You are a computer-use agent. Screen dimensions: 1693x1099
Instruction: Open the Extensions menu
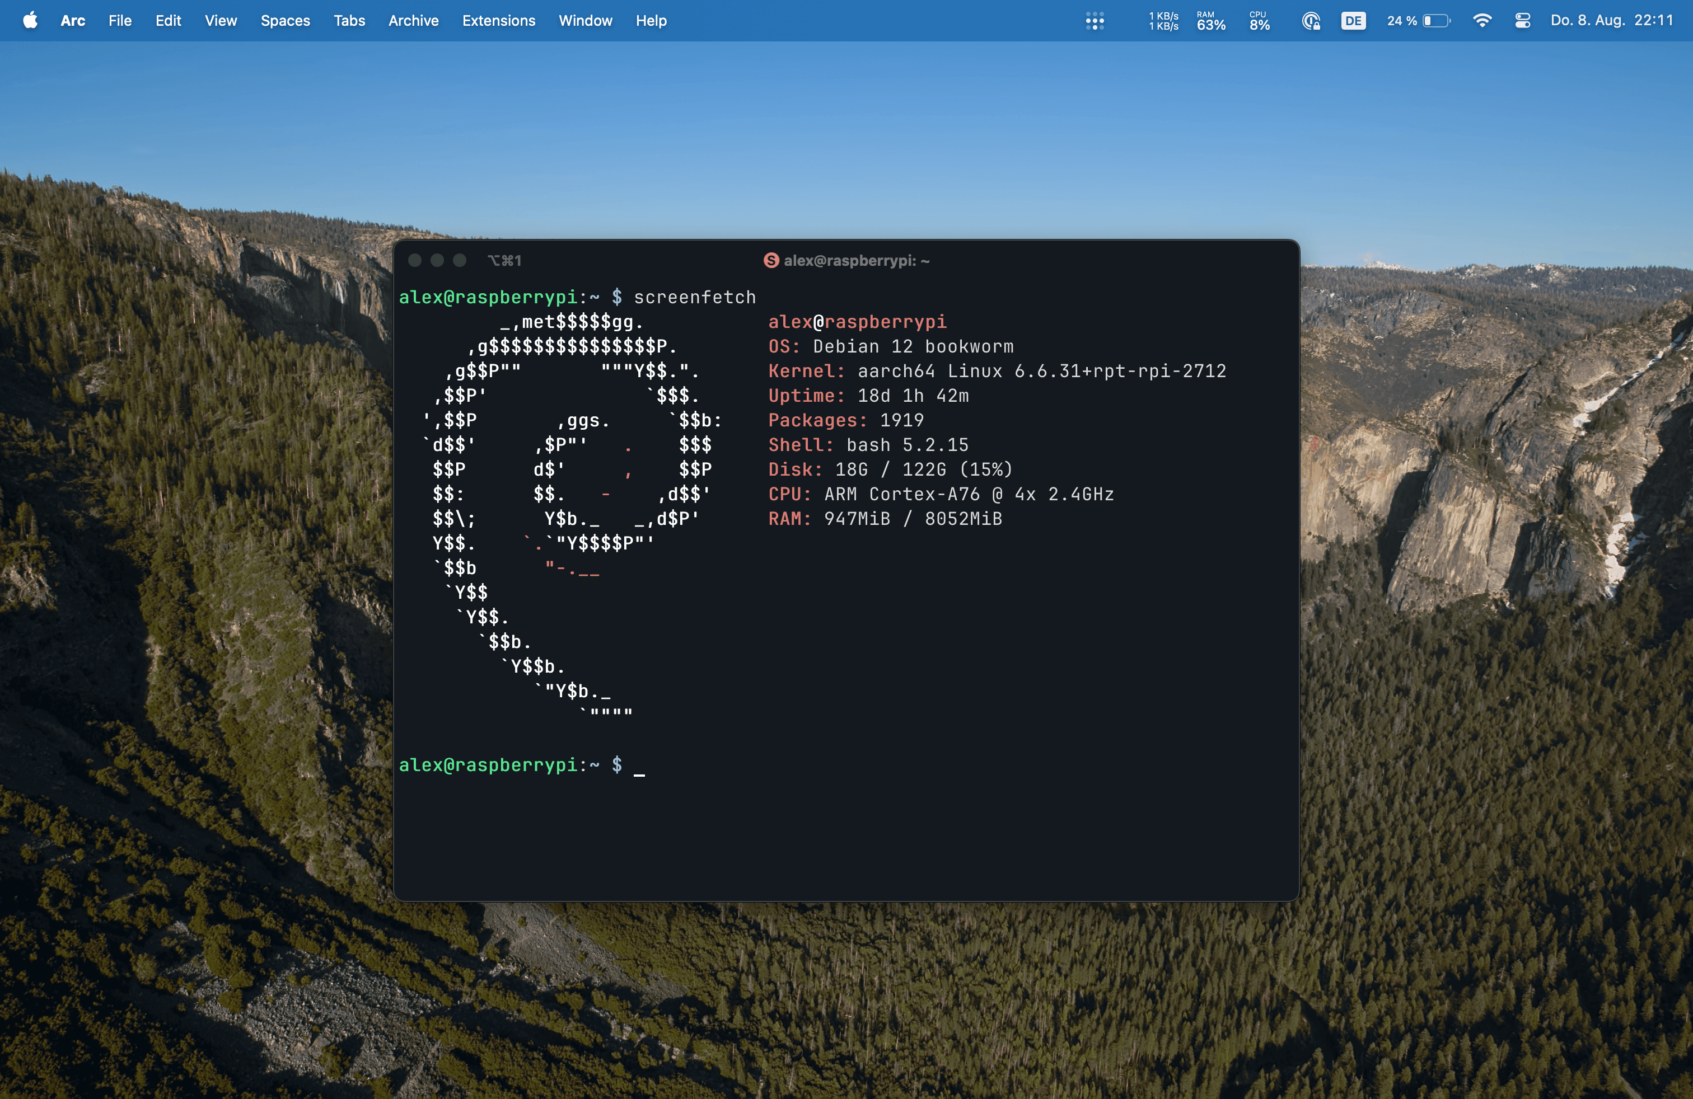498,21
